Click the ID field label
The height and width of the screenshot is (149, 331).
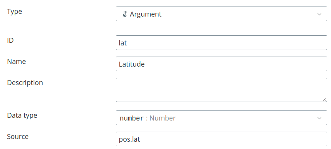click(10, 40)
